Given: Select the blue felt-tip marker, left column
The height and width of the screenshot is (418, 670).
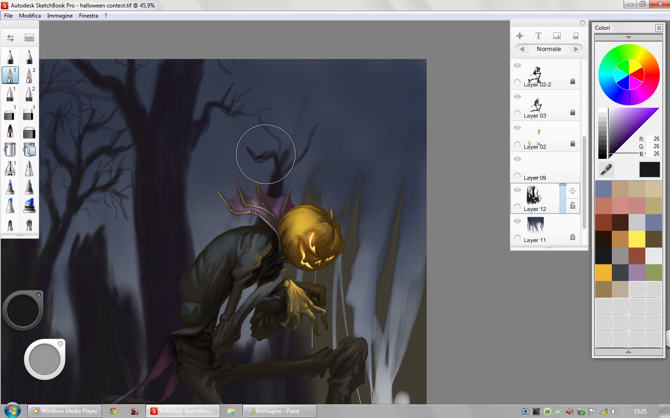Looking at the screenshot, I should click(10, 187).
